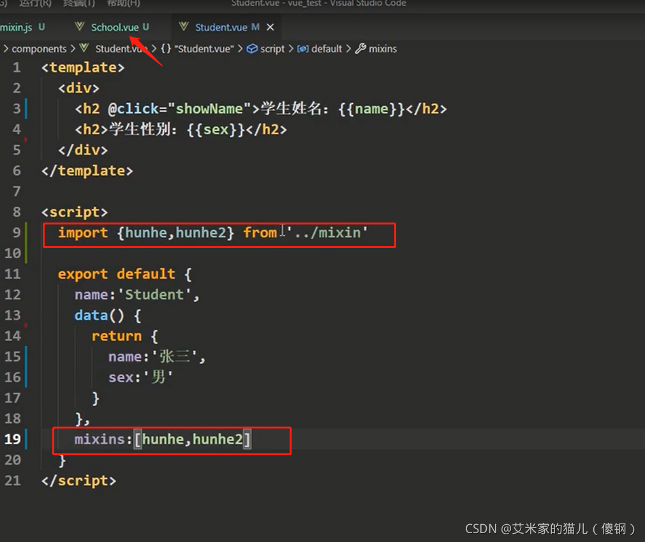Click the Vue icon on School.vue tab
Image resolution: width=645 pixels, height=542 pixels.
point(80,27)
